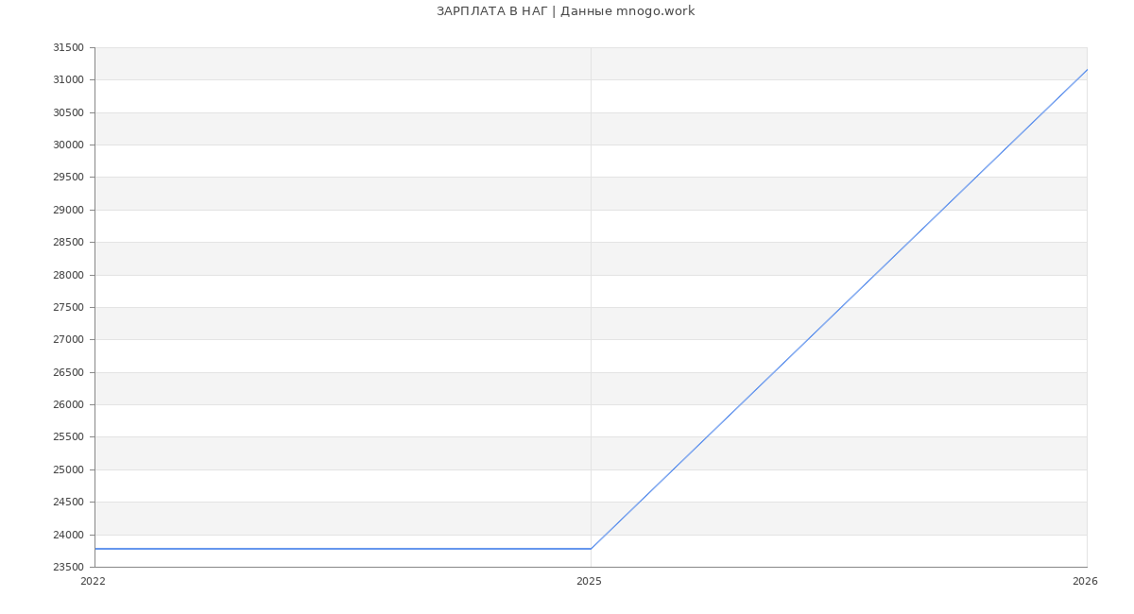The height and width of the screenshot is (614, 1134).
Task: Click the 23500 y-axis label
Action: point(68,568)
